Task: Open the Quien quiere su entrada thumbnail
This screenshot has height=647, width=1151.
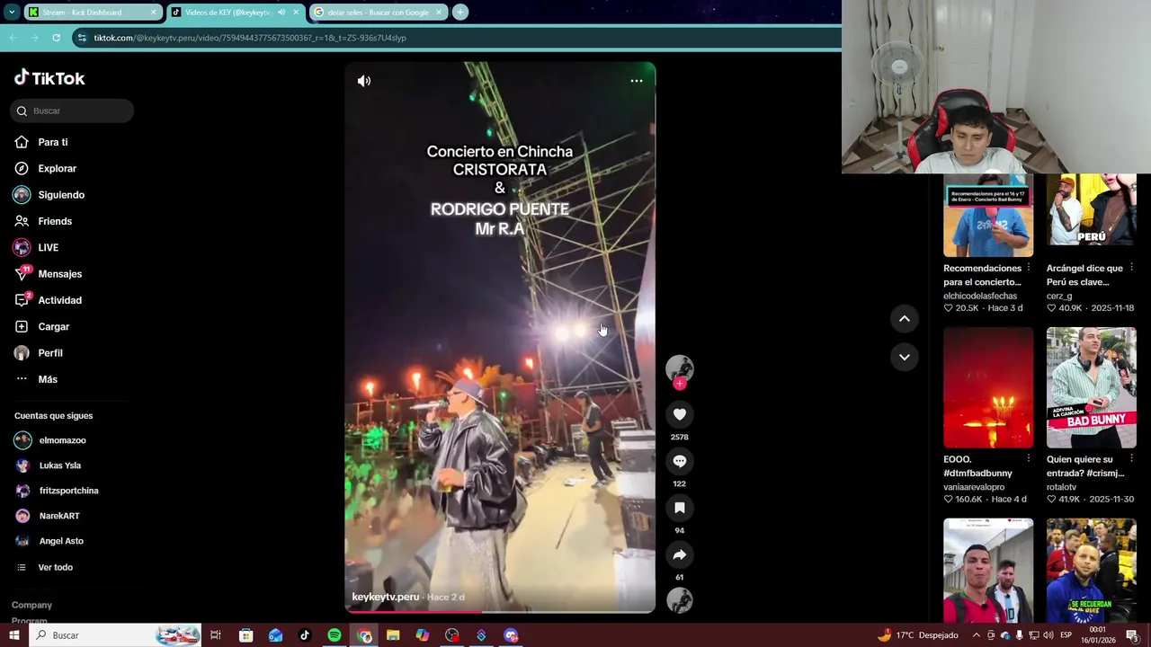Action: pyautogui.click(x=1092, y=387)
